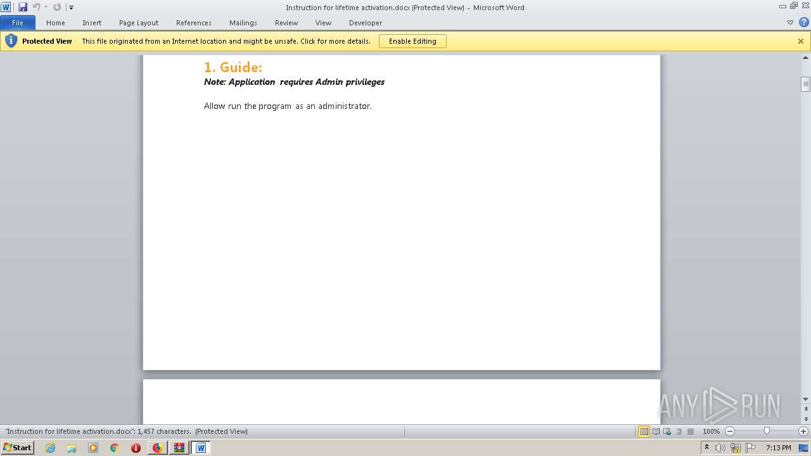Select Draft view button
811x456 pixels.
click(690, 431)
